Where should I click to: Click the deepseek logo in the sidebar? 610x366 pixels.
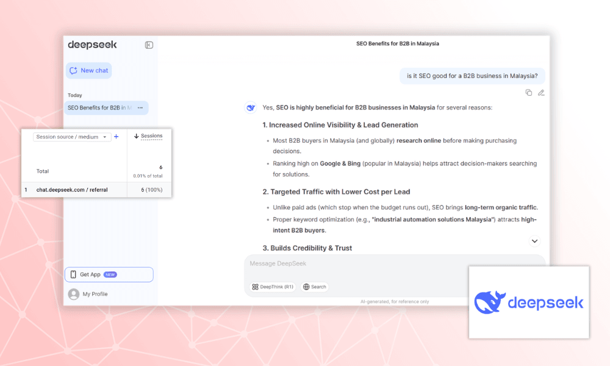pyautogui.click(x=92, y=45)
